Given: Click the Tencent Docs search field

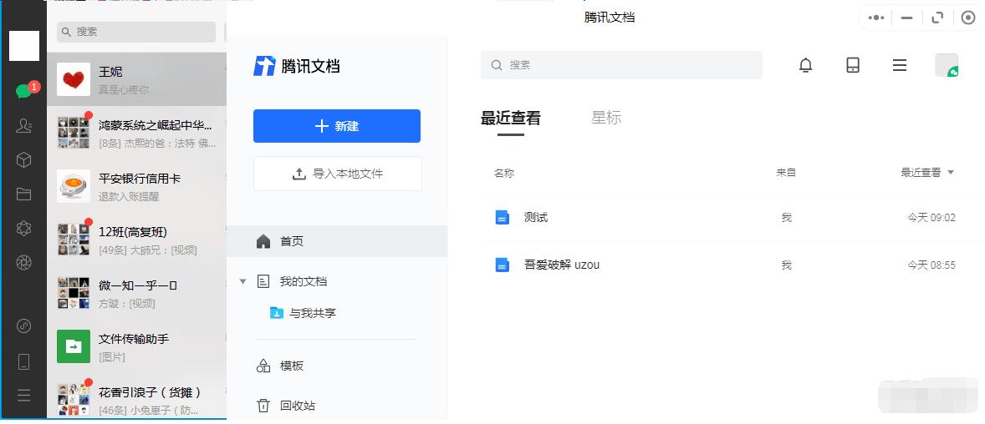Looking at the screenshot, I should click(621, 65).
